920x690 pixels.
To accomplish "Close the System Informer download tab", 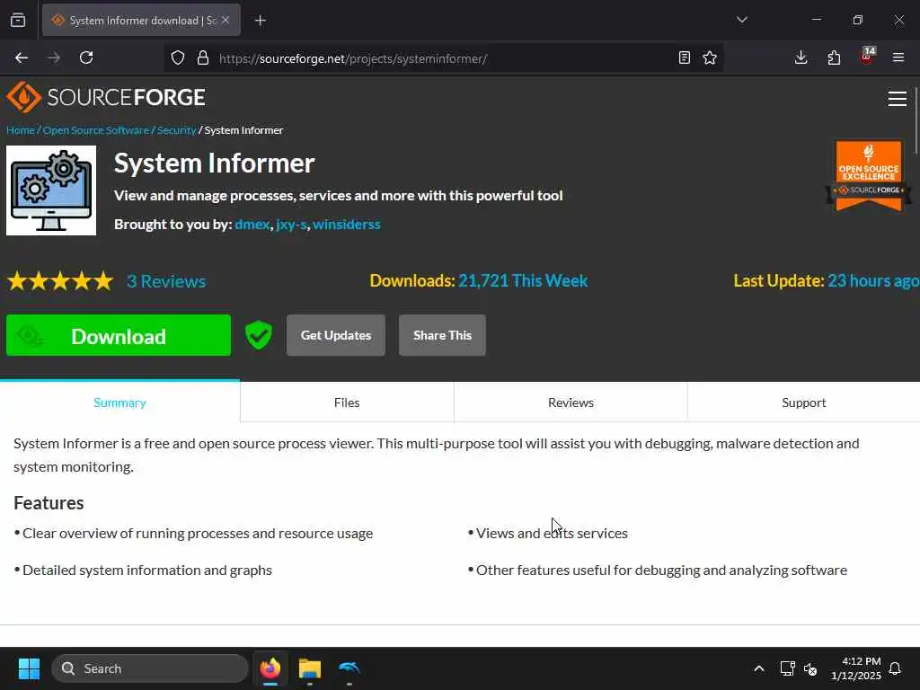I will click(226, 21).
